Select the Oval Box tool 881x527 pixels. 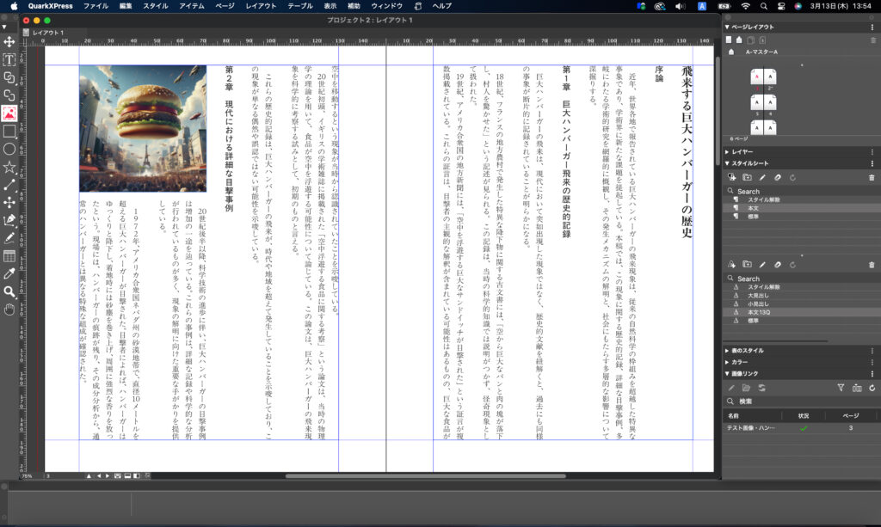click(9, 150)
